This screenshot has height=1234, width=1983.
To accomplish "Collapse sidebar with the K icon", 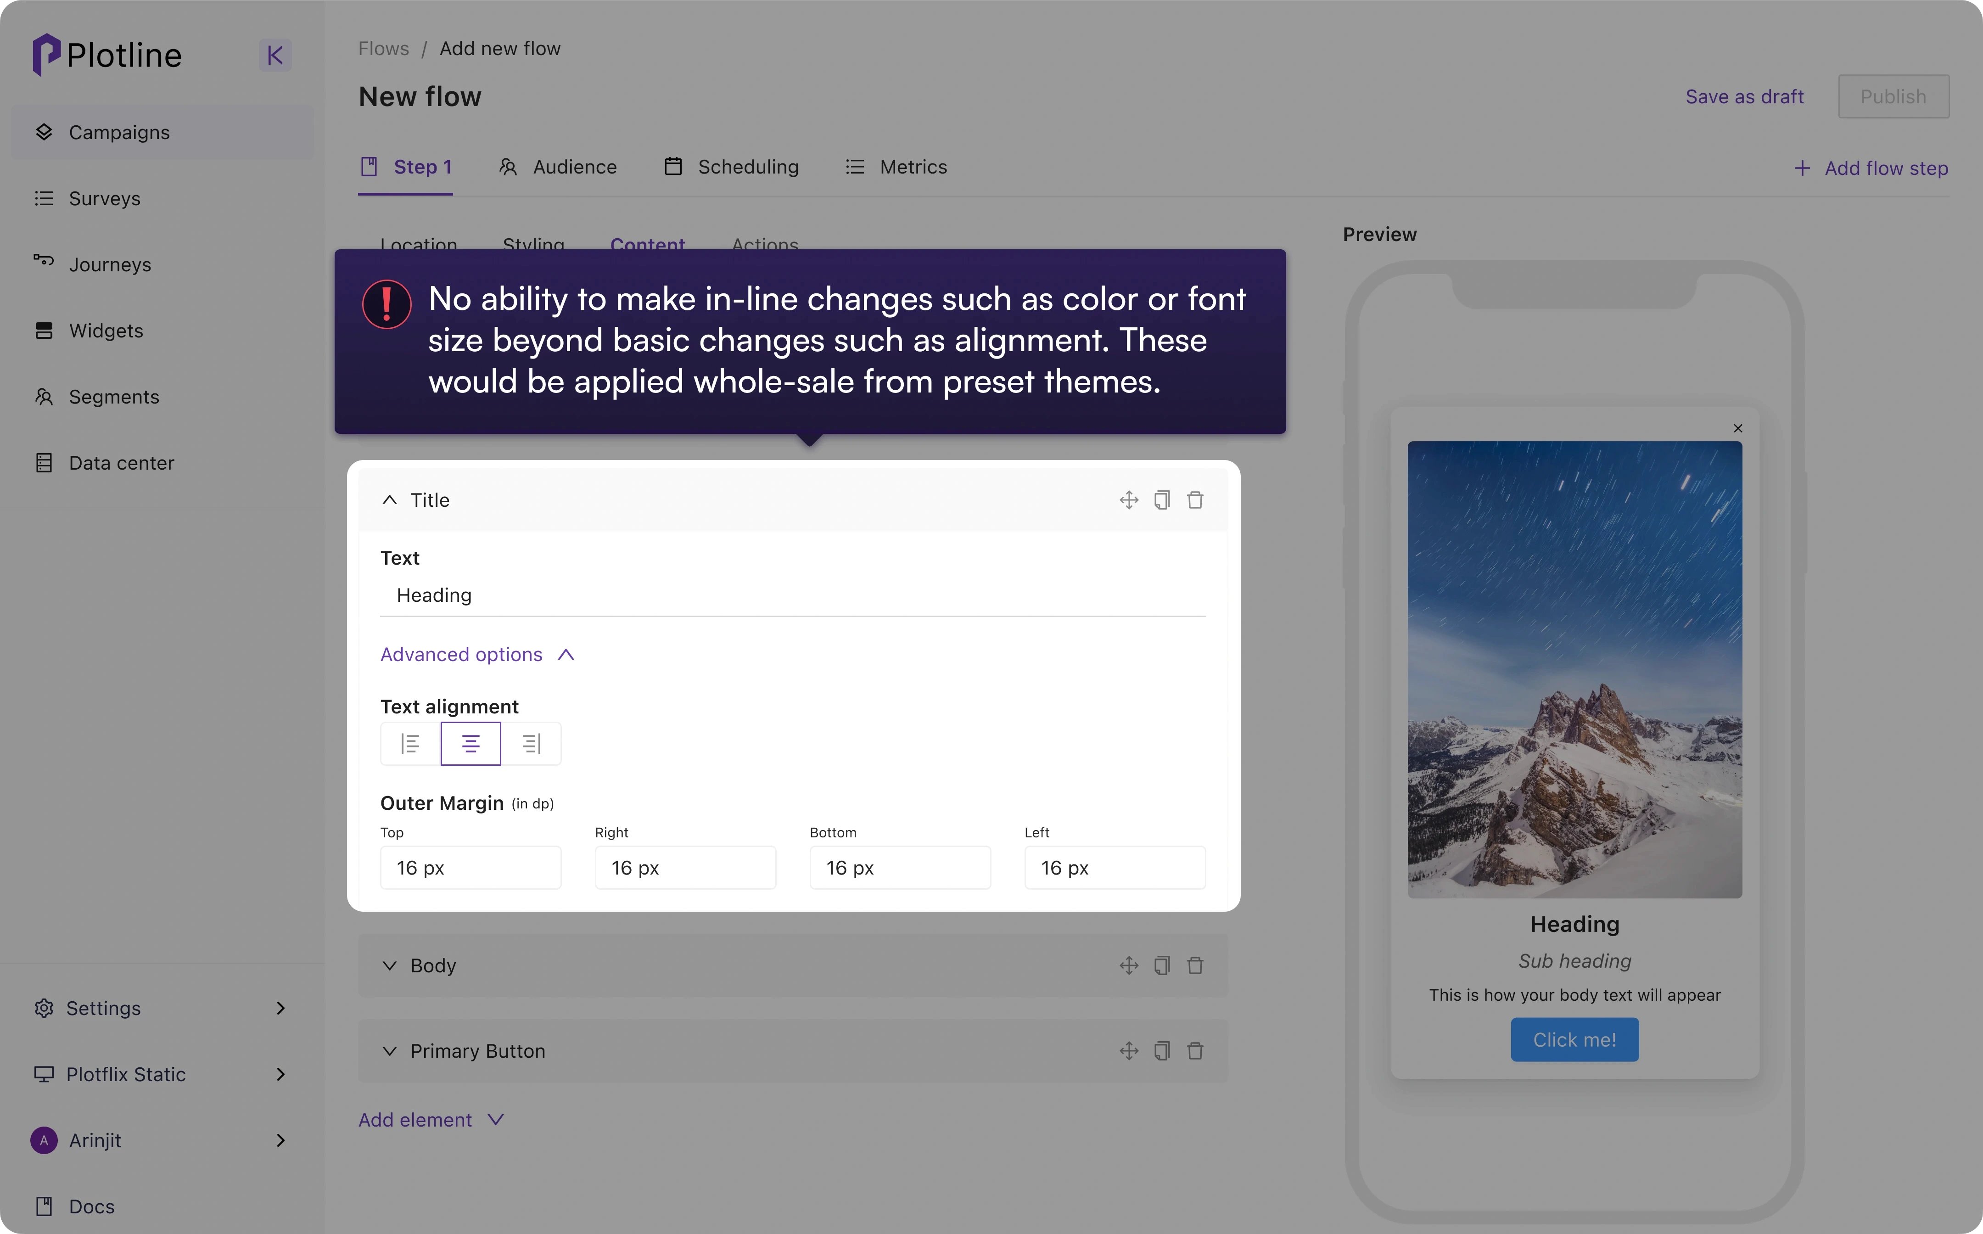I will point(275,55).
